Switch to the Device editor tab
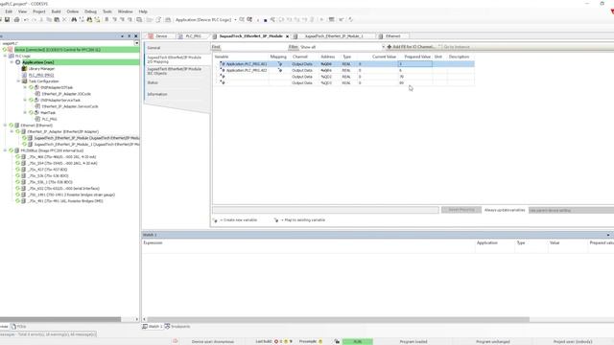This screenshot has height=345, width=614. coord(158,36)
